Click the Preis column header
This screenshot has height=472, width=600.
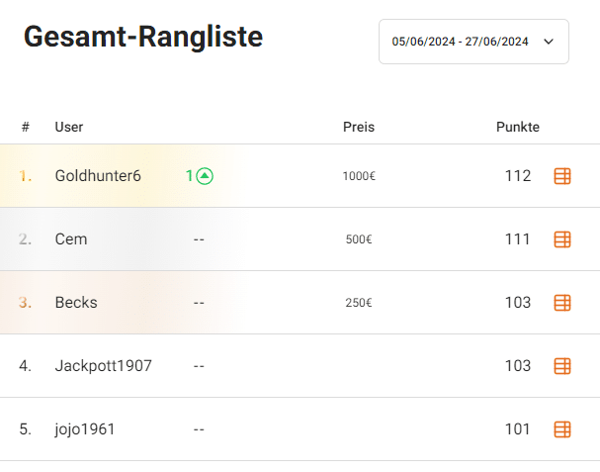(359, 127)
